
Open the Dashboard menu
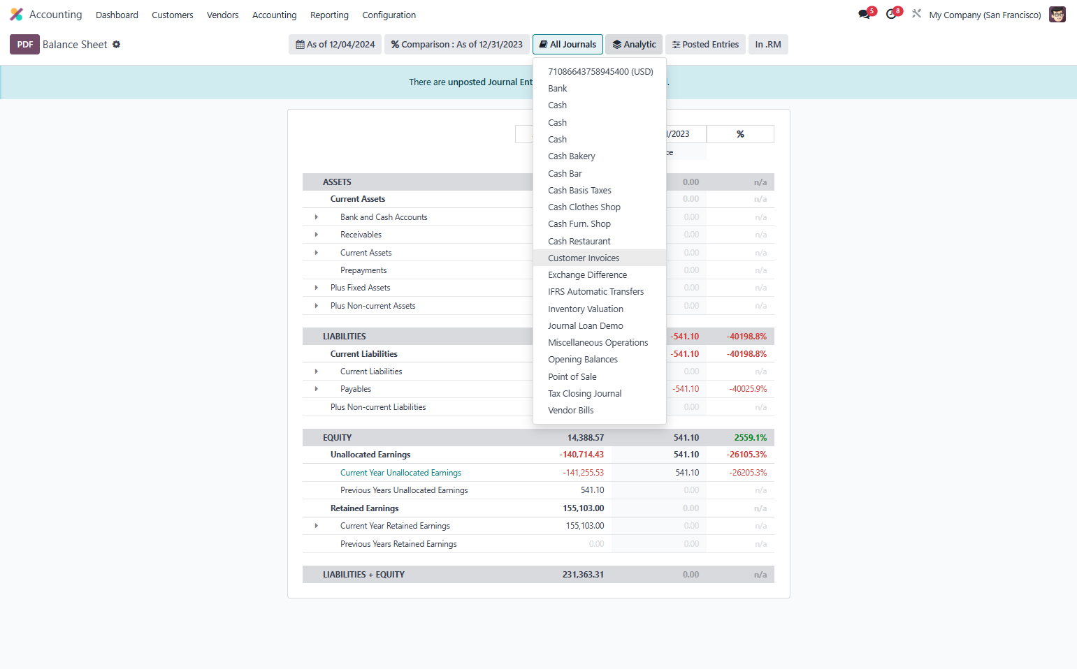tap(117, 15)
